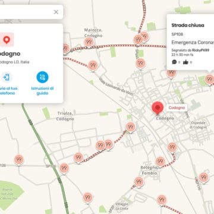Viewport: 214px width, 214px height.
Task: Click the Villaggio La Costa map label
Action: 121,206
